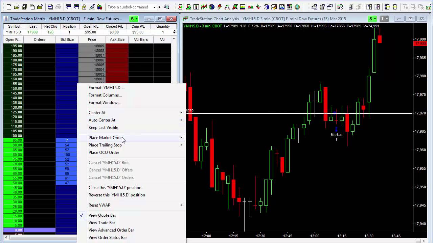The width and height of the screenshot is (433, 243).
Task: Click the Ask Size column header
Action: pyautogui.click(x=117, y=39)
